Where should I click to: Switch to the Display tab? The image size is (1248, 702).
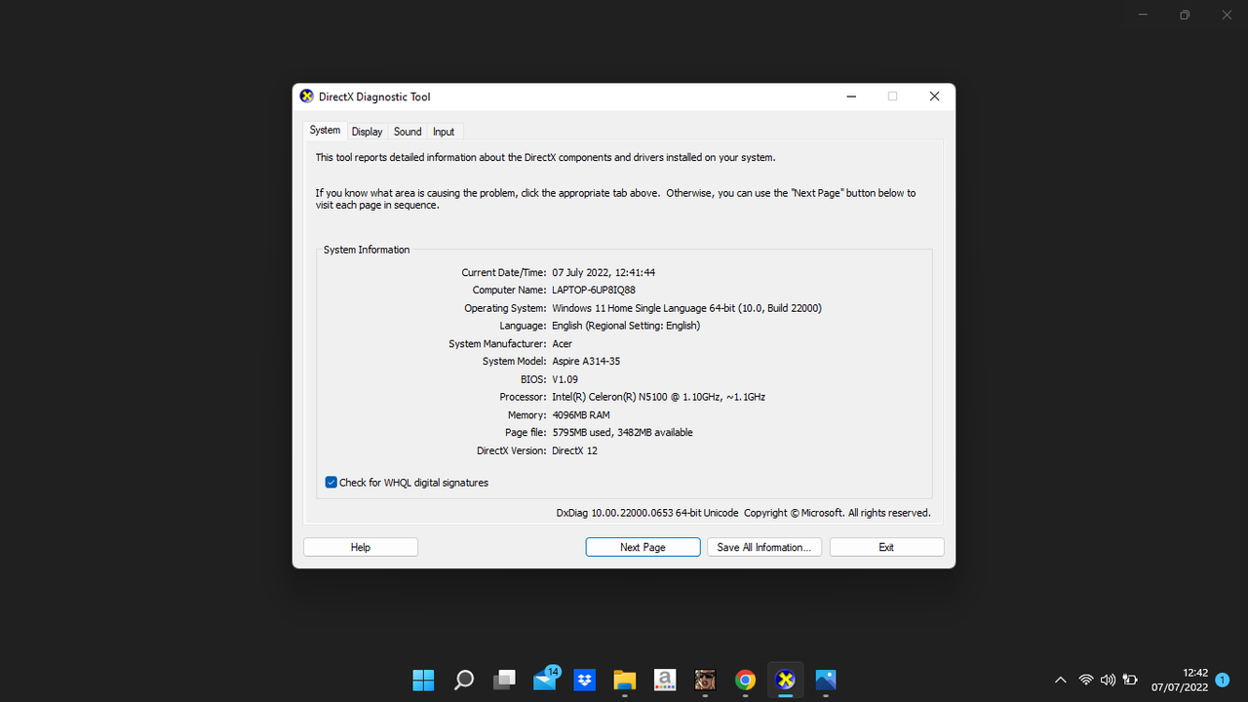pyautogui.click(x=367, y=132)
